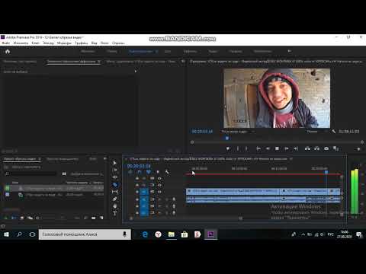
Task: Click the Program monitor scrubber playhead
Action: click(227, 138)
